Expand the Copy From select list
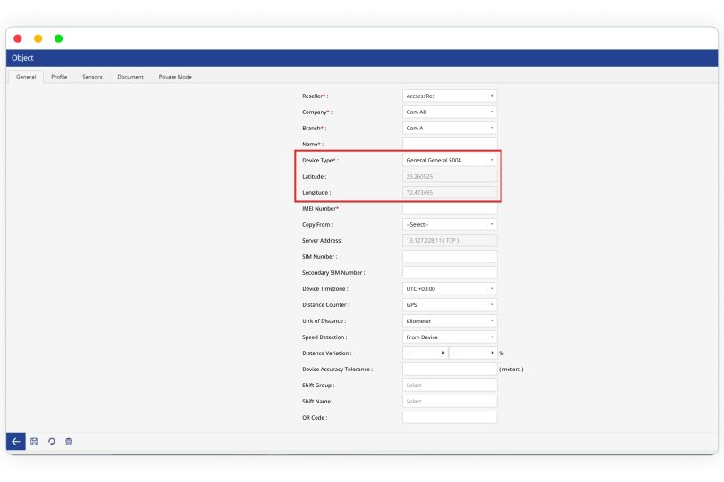This screenshot has height=482, width=724. point(450,224)
